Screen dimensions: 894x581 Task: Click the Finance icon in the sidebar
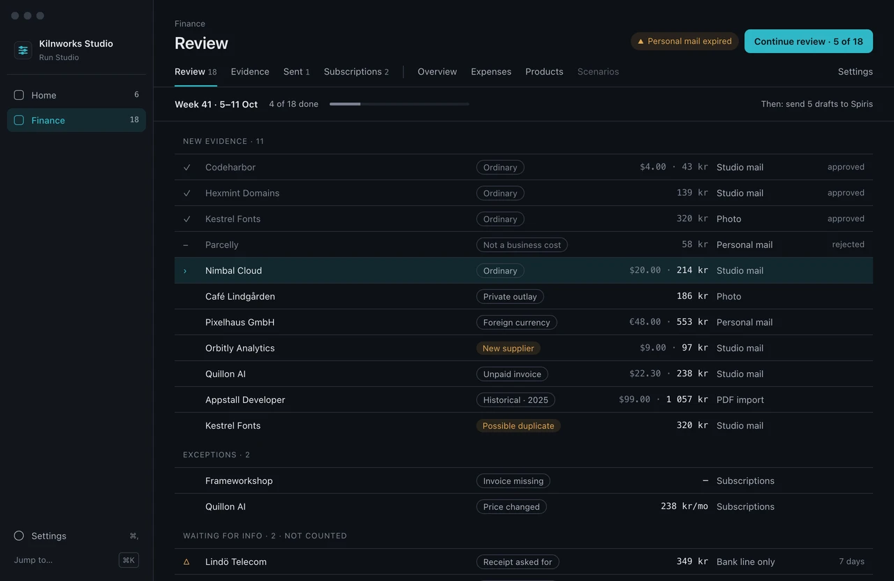coord(19,120)
